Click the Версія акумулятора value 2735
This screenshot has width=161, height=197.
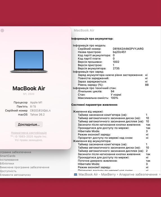point(116,68)
